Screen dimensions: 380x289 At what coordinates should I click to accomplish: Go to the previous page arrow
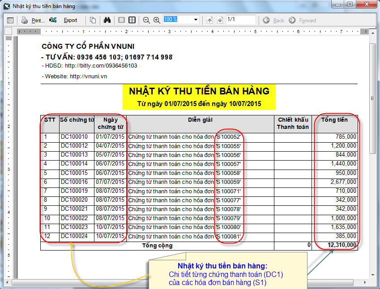(x=210, y=20)
